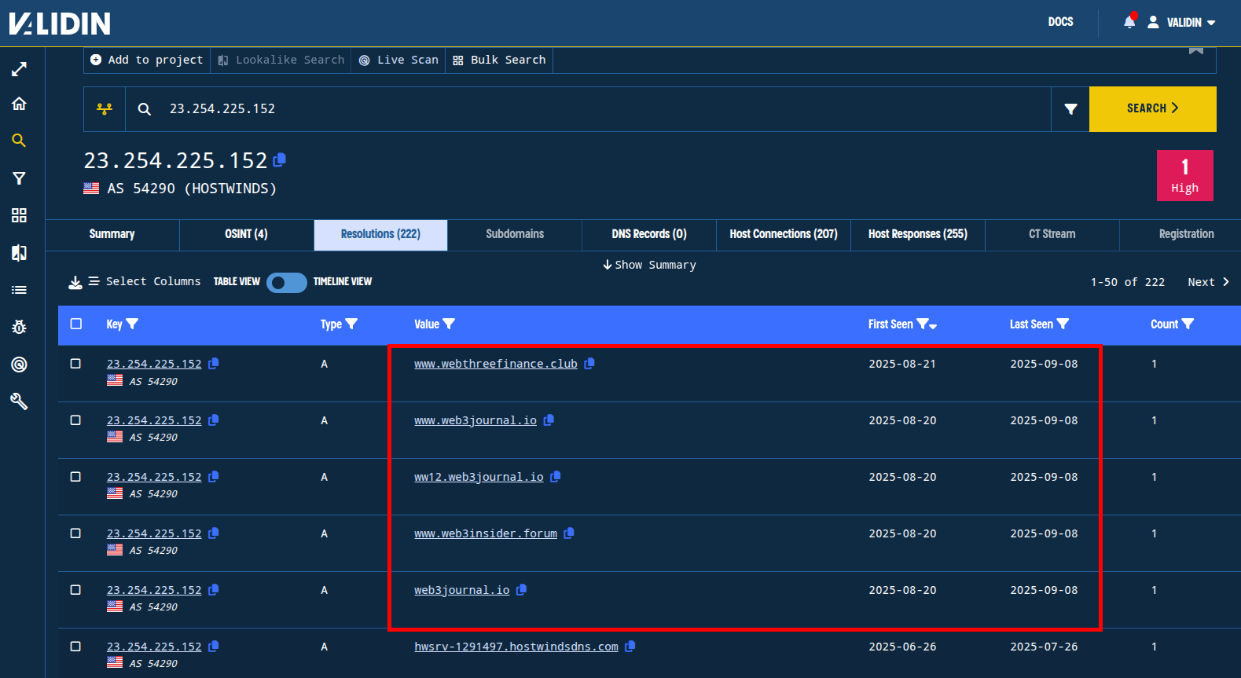The width and height of the screenshot is (1241, 678).
Task: Check the web3journal.io row checkbox
Action: point(75,590)
